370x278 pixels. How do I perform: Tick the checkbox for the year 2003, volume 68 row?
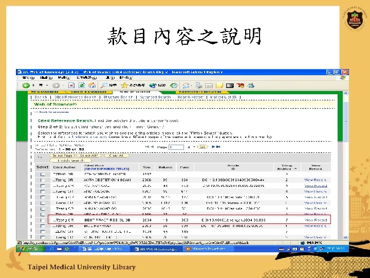point(43,226)
